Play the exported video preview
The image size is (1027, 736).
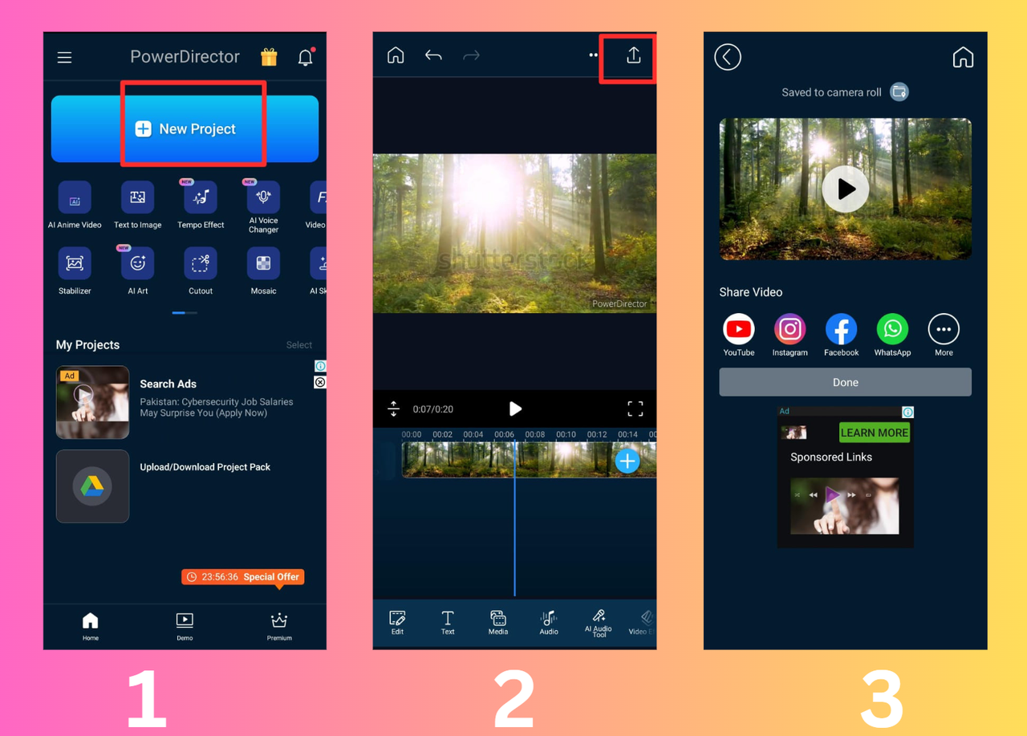tap(845, 189)
